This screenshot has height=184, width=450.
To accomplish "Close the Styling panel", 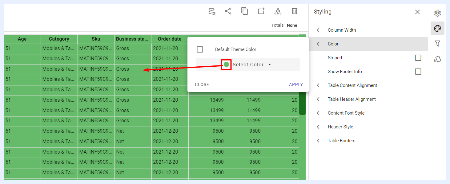I will [x=417, y=12].
